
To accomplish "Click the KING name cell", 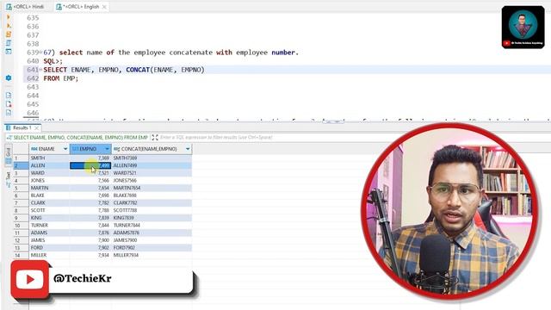I will (49, 218).
